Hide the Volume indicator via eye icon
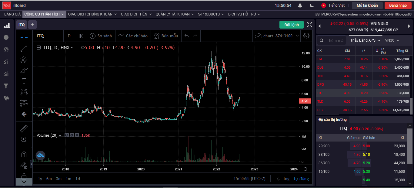Image resolution: width=414 pixels, height=188 pixels. (x=67, y=135)
